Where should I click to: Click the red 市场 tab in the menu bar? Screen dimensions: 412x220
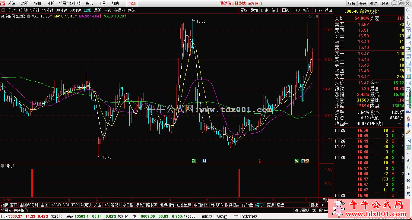click(132, 4)
